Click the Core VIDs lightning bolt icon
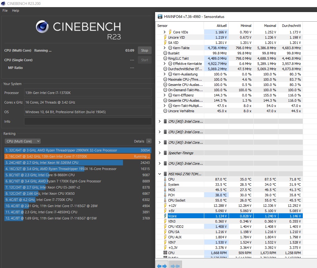This screenshot has width=317, height=268. [x=170, y=32]
